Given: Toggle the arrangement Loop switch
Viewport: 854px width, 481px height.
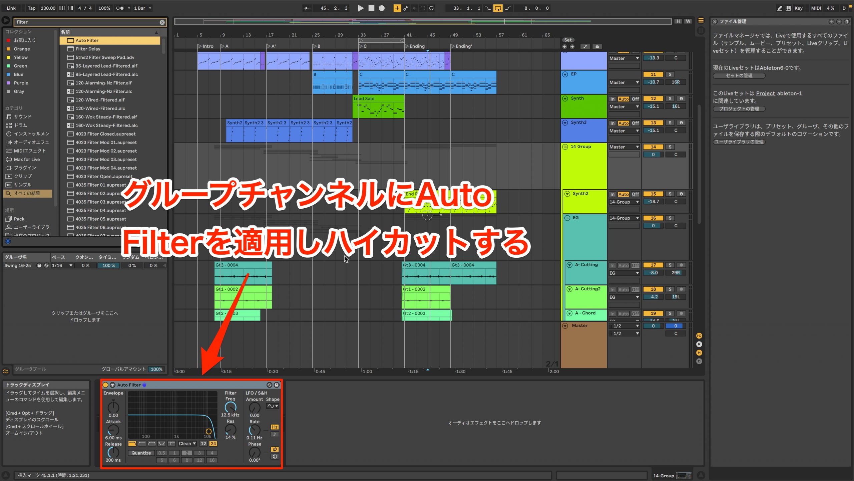Looking at the screenshot, I should [x=498, y=8].
